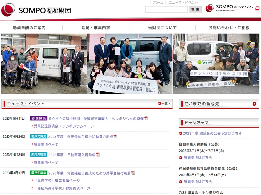The image size is (261, 195).
Task: Click red arrow icon beside 一覧へ
Action: point(160,103)
